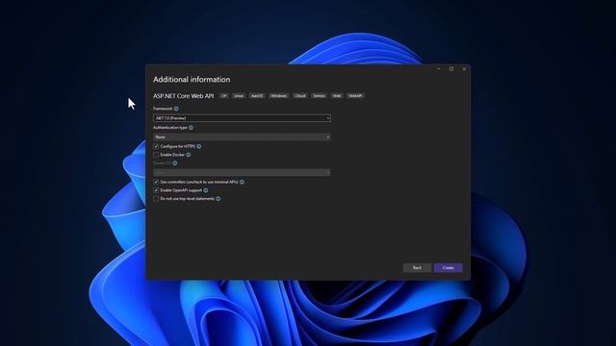Click the C# tag
Screen dimensions: 616x346
point(224,96)
